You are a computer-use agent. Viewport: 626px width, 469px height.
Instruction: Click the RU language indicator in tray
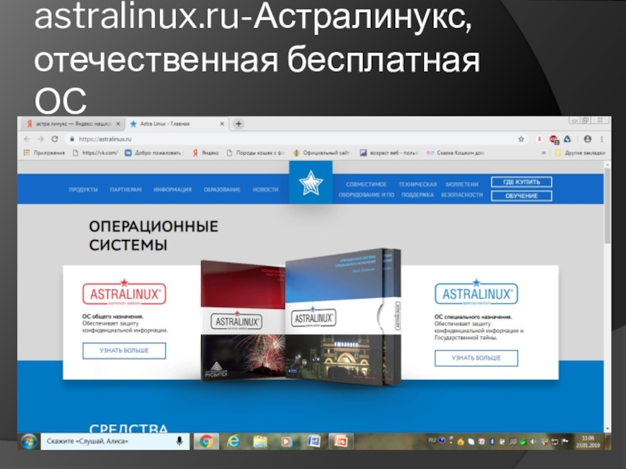click(432, 441)
